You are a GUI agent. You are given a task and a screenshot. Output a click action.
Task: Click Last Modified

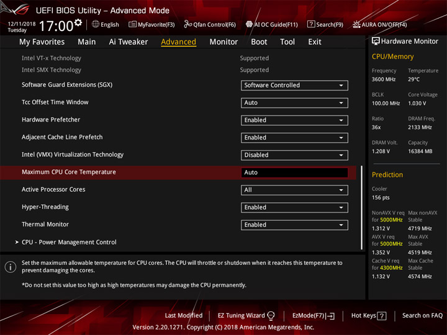pos(184,315)
